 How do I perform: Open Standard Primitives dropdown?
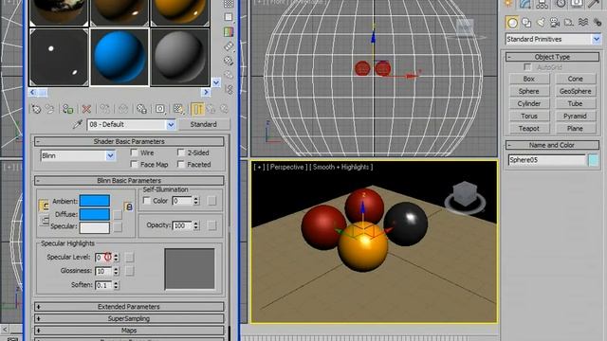pyautogui.click(x=597, y=39)
